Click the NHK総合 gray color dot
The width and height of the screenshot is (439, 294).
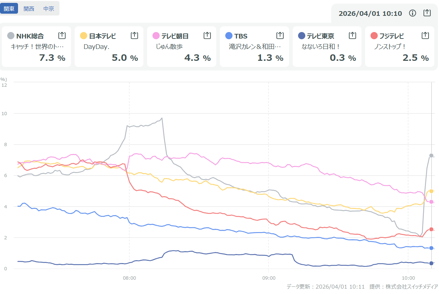[11, 36]
